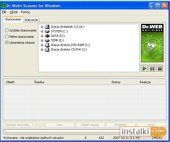Start scanning with the green play button
Image resolution: width=170 pixels, height=142 pixels.
tap(145, 68)
